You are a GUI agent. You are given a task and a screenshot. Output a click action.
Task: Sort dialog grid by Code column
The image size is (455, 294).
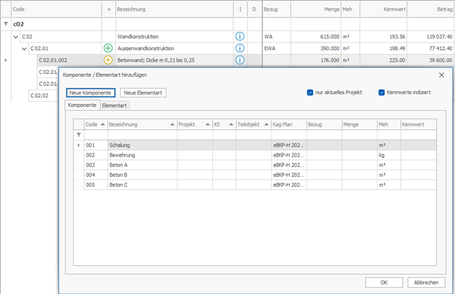pos(96,125)
